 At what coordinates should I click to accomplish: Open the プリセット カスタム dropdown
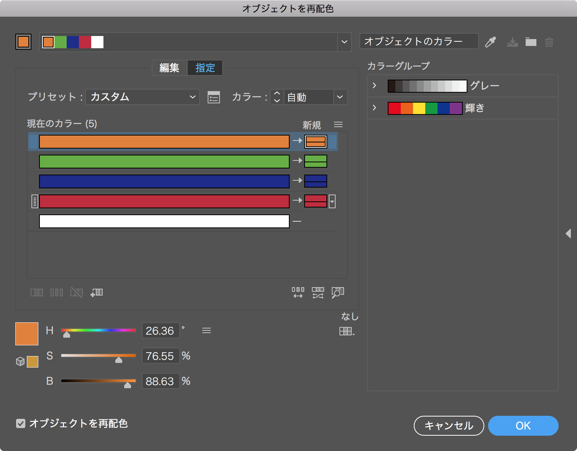click(143, 97)
